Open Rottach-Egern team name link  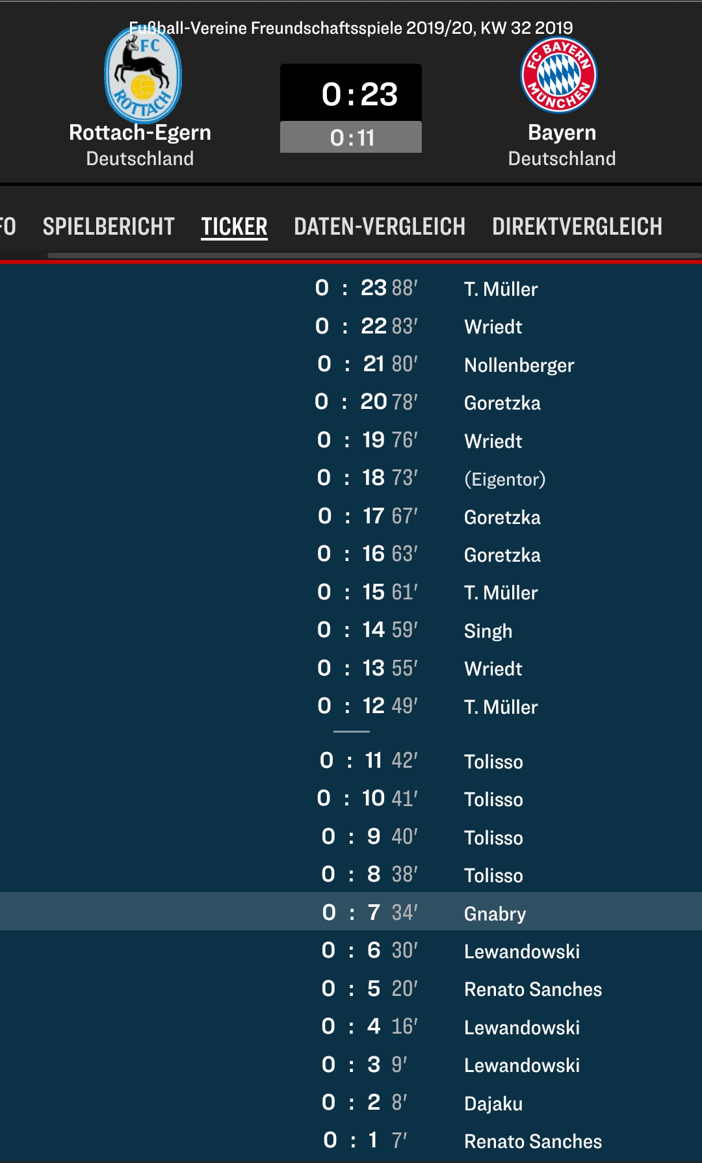[x=140, y=133]
